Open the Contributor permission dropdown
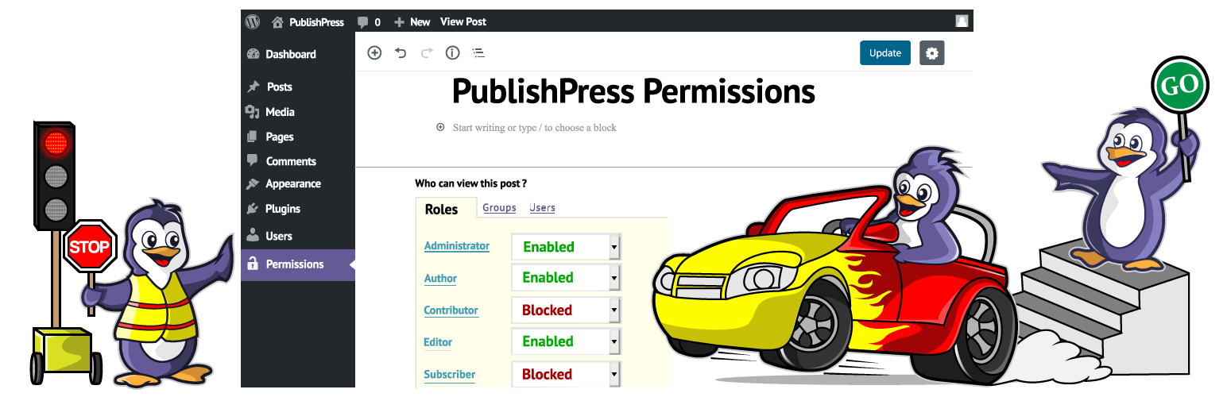Viewport: 1227px width, 397px height. (x=566, y=310)
